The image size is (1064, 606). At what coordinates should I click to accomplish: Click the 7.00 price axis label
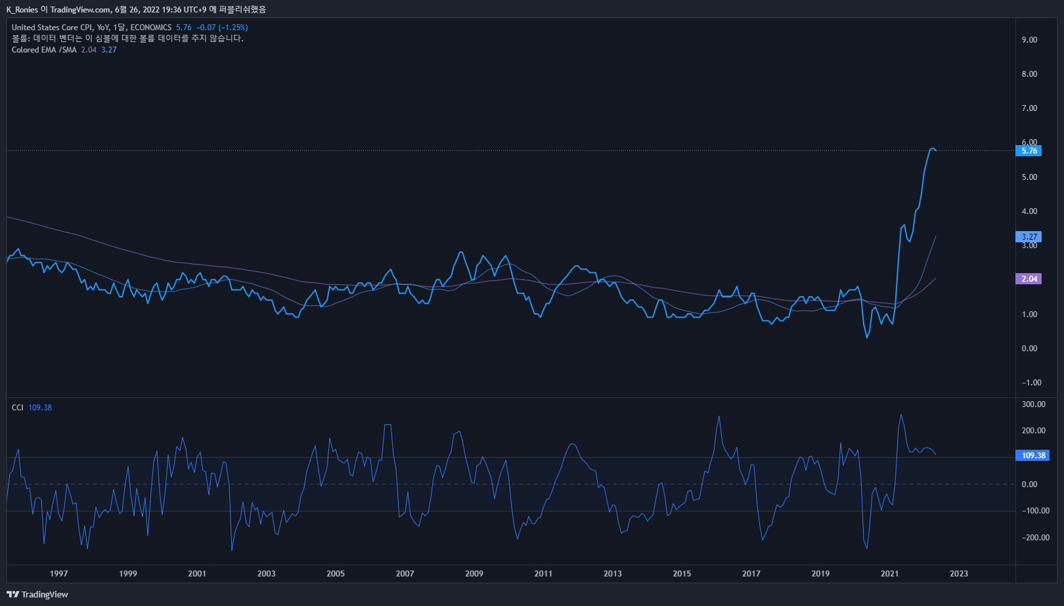pos(1029,108)
